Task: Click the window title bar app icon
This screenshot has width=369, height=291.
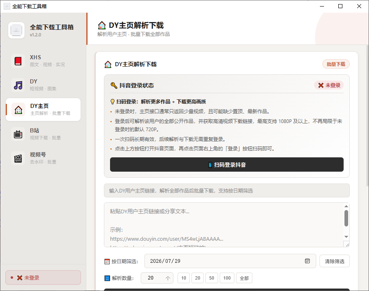Action: (7, 6)
